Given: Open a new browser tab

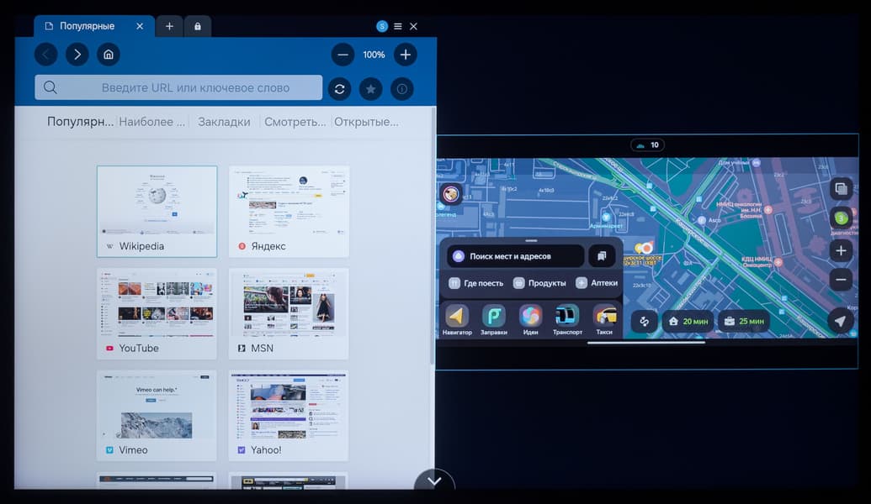Looking at the screenshot, I should [x=169, y=26].
